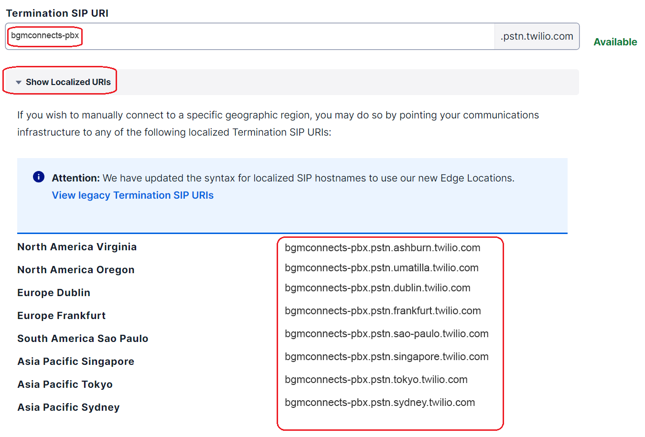The width and height of the screenshot is (645, 437).
Task: Click the Termination SIP URI heading
Action: point(57,13)
